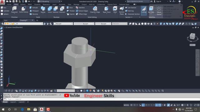Image resolution: width=200 pixels, height=112 pixels.
Task: Select the Extract Edges tool
Action: pos(82,11)
